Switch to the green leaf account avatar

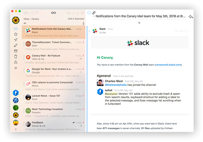tap(16, 108)
